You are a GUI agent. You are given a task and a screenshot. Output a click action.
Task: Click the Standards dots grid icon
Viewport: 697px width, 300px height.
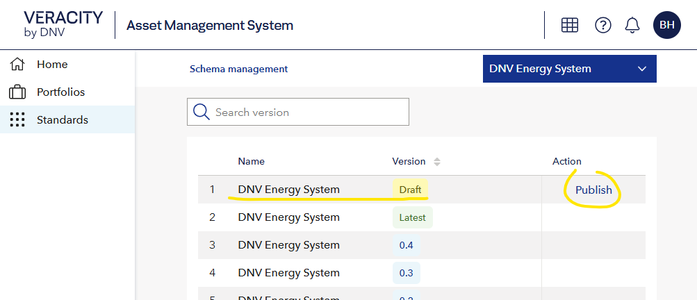pos(17,119)
